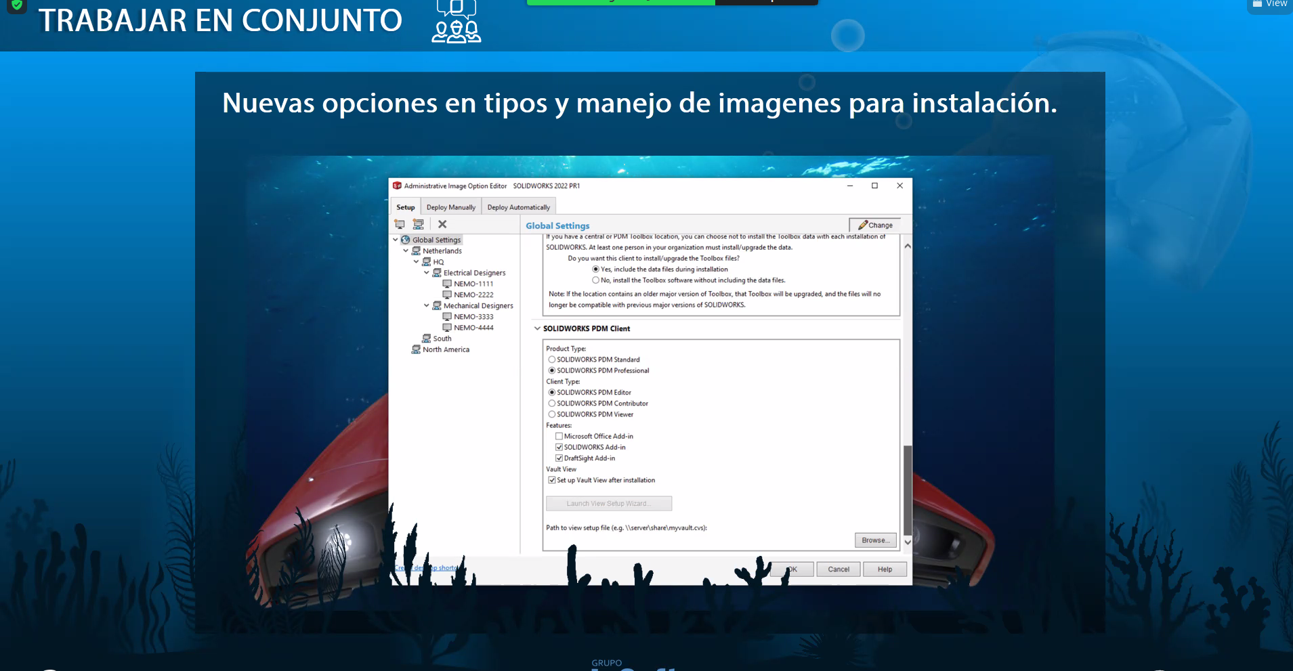Click the settings panel vertical scrollbar thumb
Screen dimensions: 1293x671
click(908, 489)
